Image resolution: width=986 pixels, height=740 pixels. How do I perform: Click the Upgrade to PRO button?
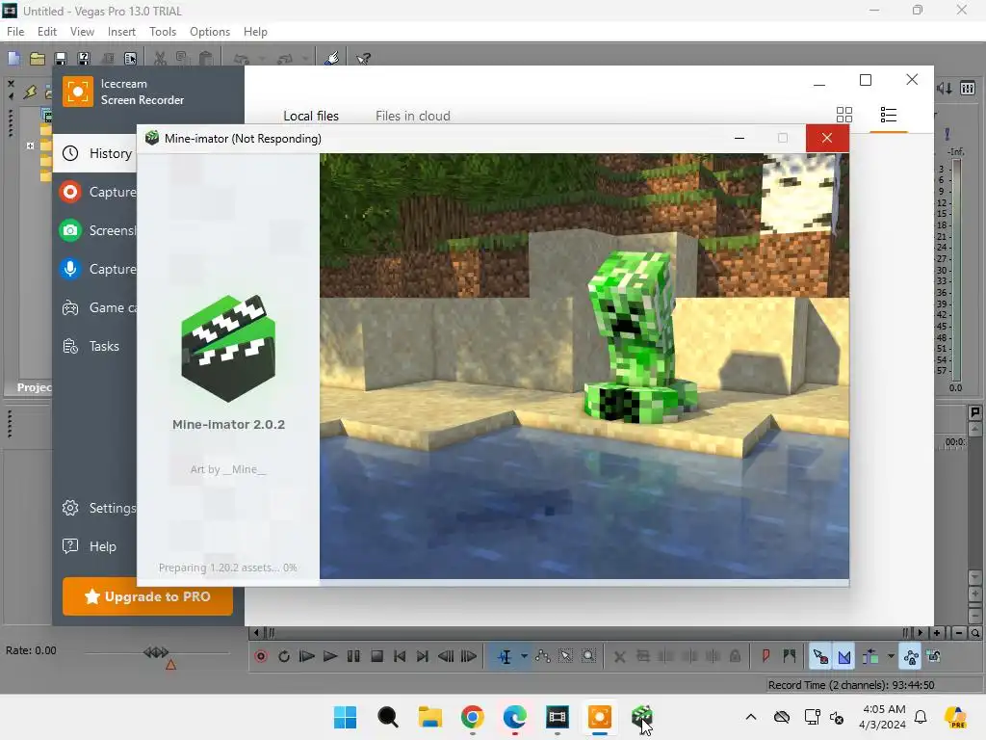(147, 596)
